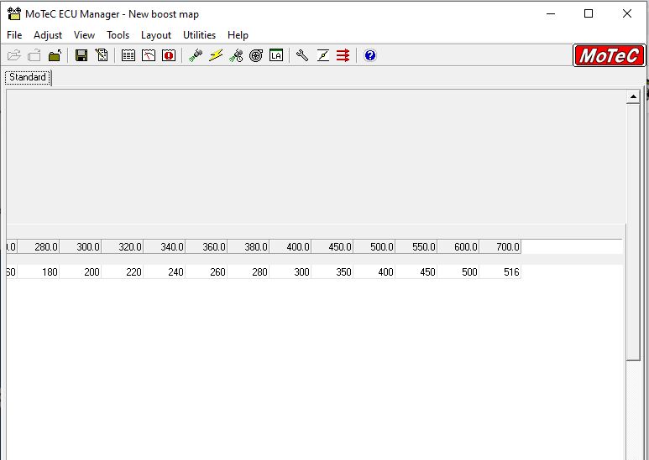Select the yellow lightning ignition icon

coord(216,55)
